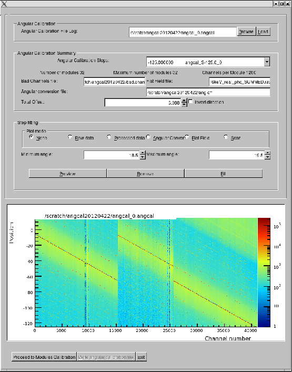Viewport: 292px width, 372px height.
Task: Click Proceed to Modules Calibration button
Action: [44, 357]
